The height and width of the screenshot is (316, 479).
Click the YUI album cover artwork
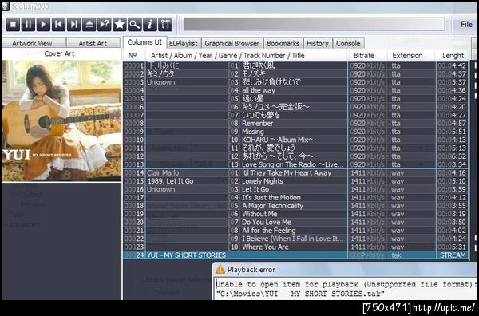[61, 120]
